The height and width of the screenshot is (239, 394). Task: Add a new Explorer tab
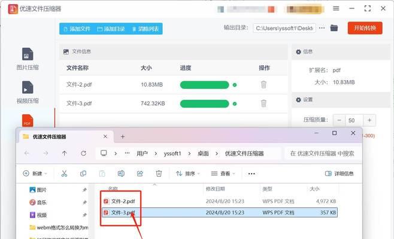pyautogui.click(x=123, y=137)
